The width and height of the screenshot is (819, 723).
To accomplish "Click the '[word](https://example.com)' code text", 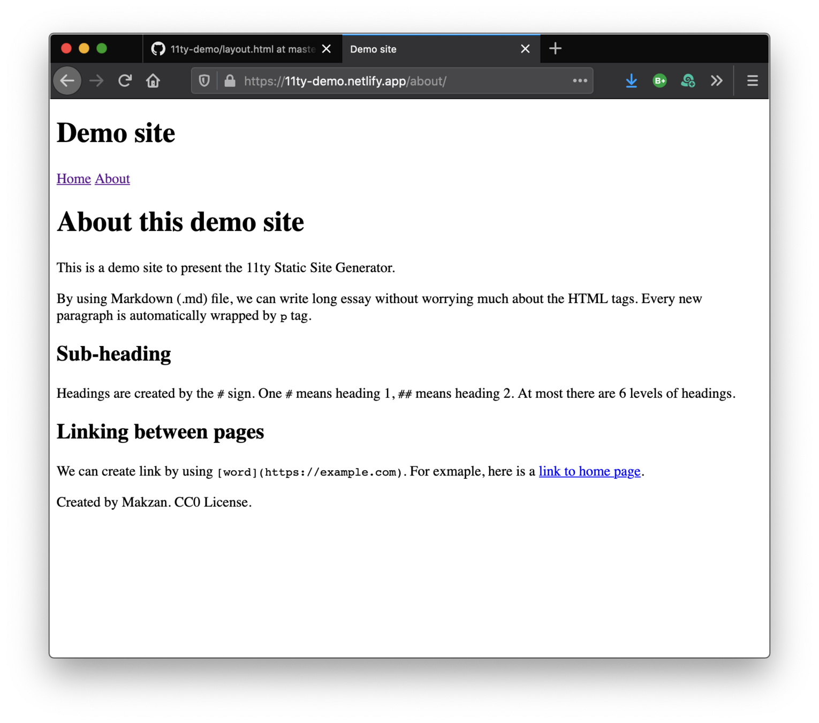I will [309, 472].
